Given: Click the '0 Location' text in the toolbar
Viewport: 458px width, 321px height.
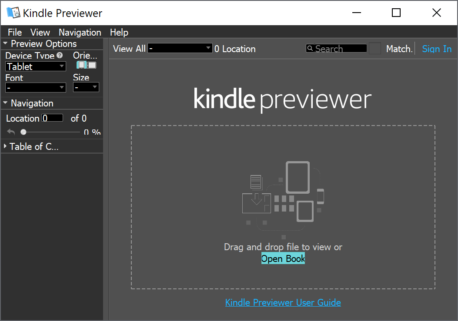Looking at the screenshot, I should pyautogui.click(x=235, y=49).
